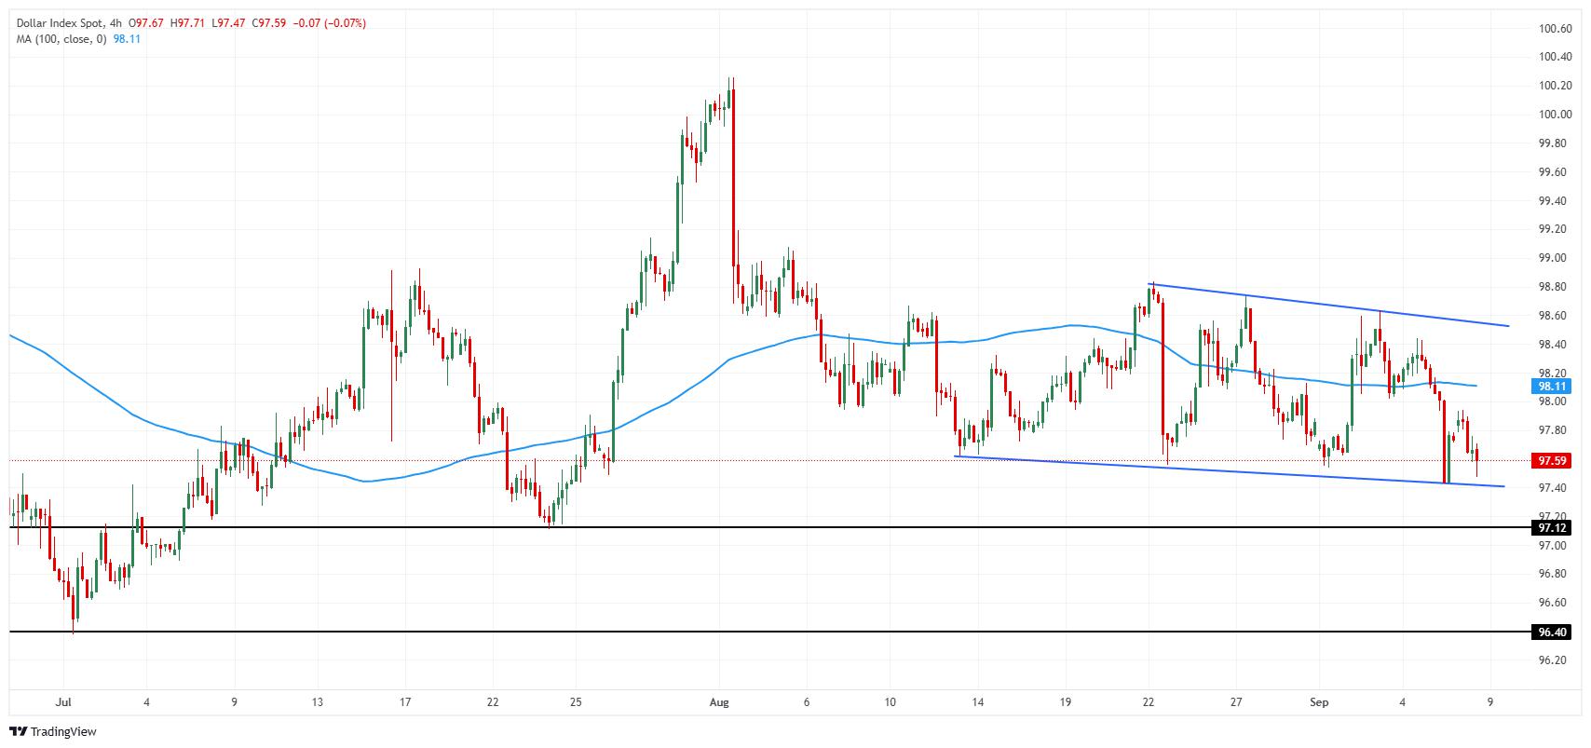
Task: Click the 96.20 price scale label
Action: 1553,660
